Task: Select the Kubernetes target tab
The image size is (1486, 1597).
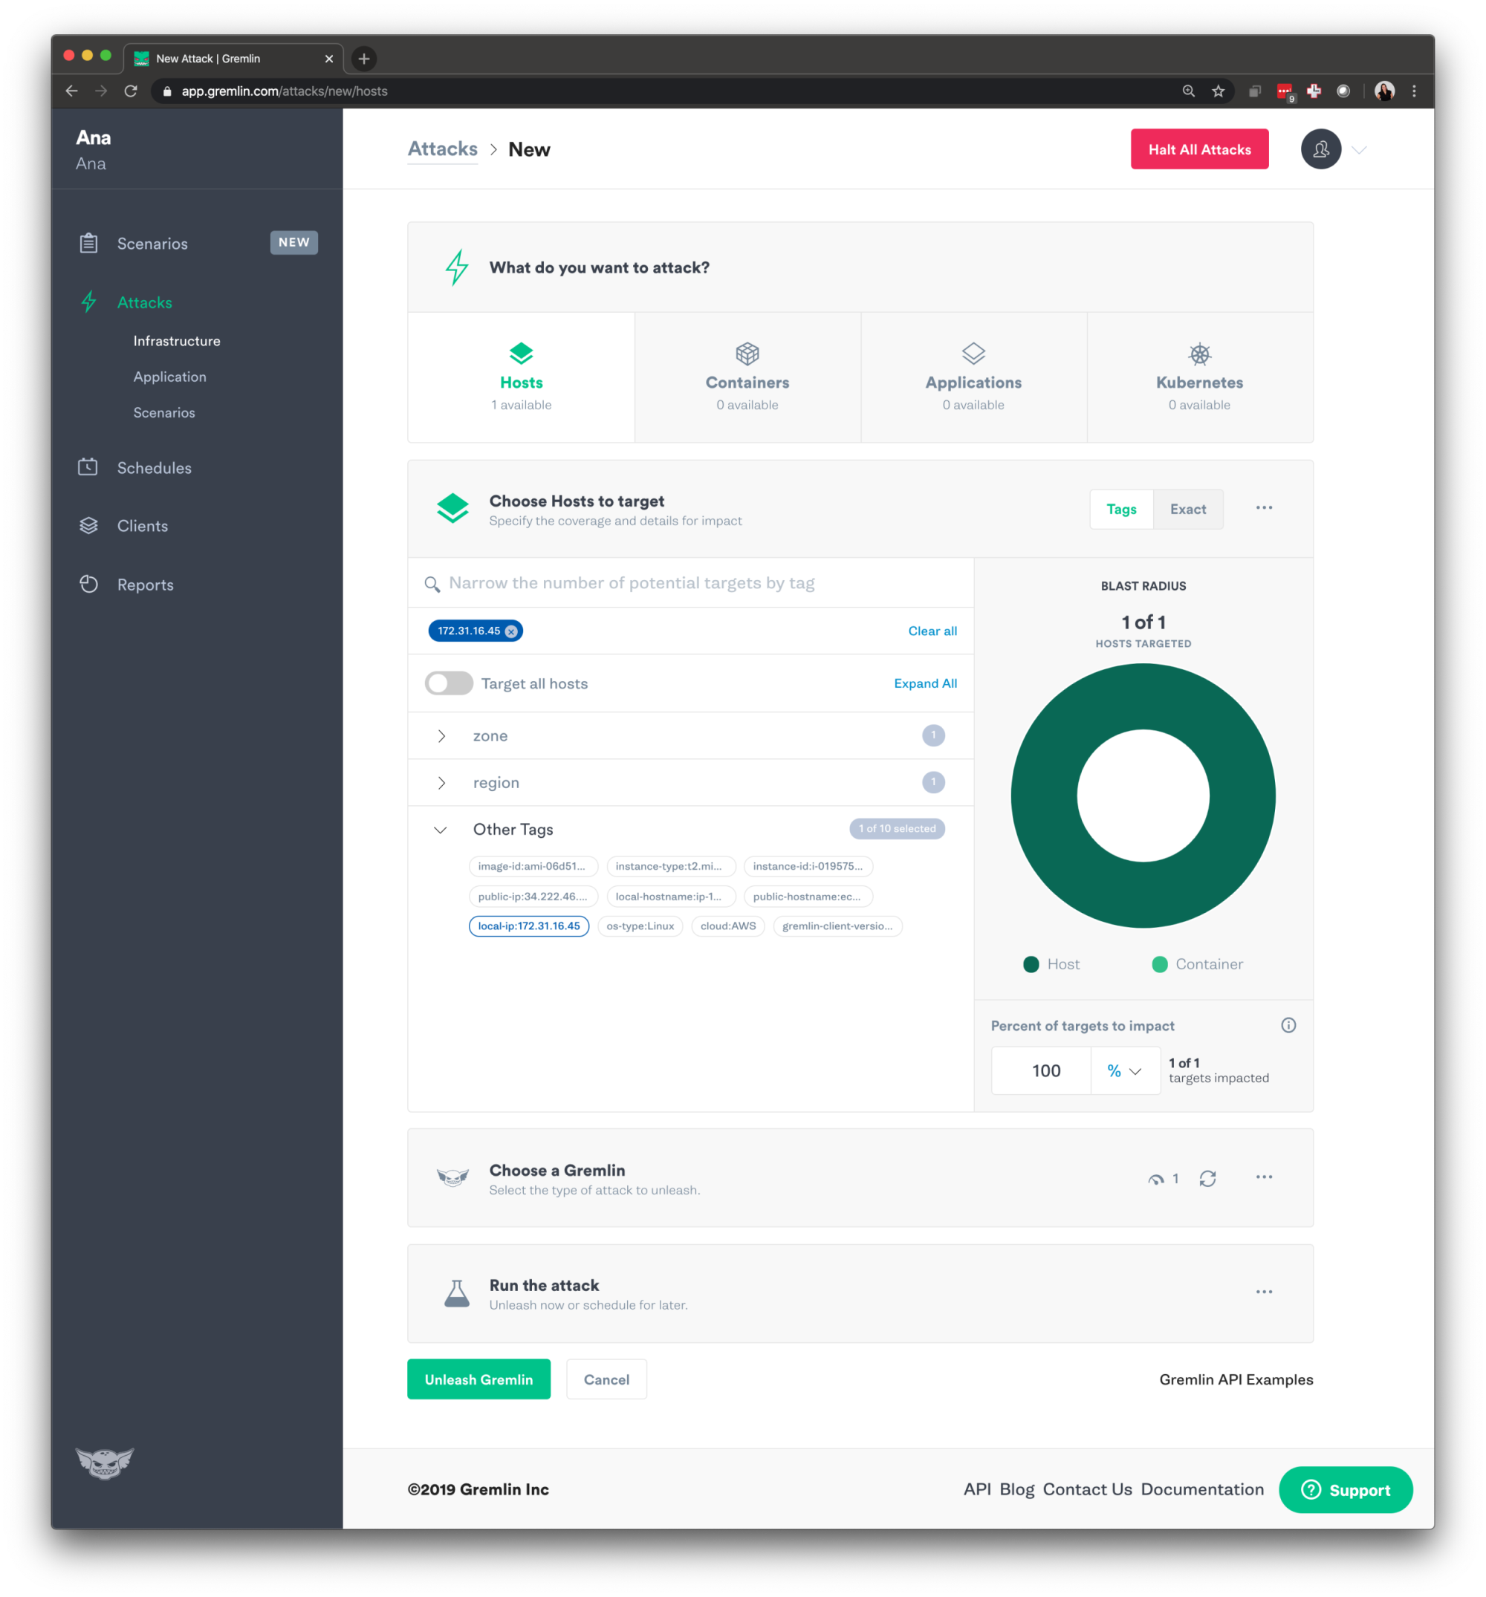Action: click(x=1199, y=377)
